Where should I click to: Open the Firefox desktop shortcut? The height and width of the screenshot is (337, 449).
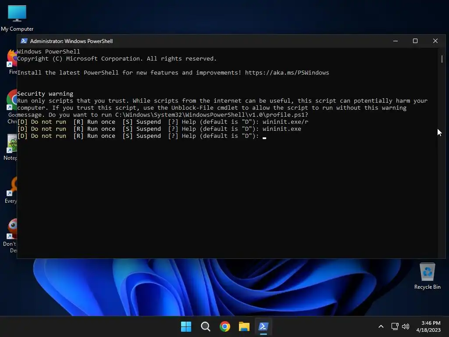point(12,61)
